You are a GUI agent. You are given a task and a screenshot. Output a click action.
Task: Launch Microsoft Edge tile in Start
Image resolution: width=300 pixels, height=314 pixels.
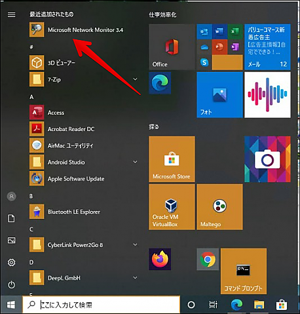[x=160, y=83]
